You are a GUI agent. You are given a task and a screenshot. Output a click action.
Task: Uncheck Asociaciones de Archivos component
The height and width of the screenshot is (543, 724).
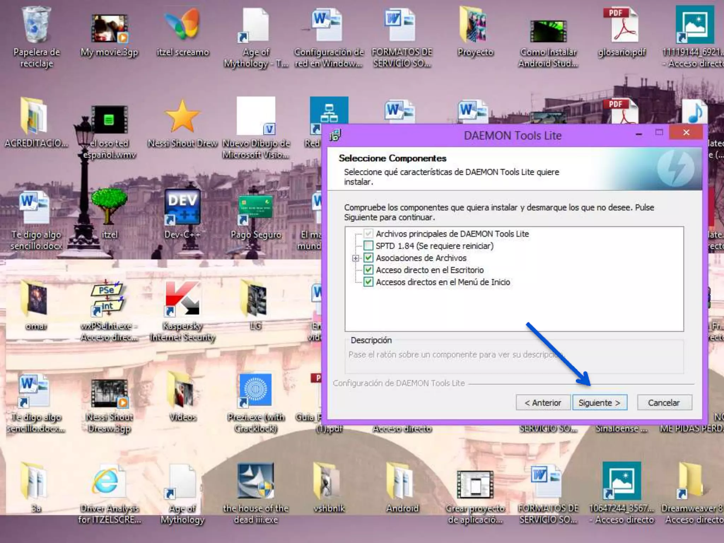point(368,258)
